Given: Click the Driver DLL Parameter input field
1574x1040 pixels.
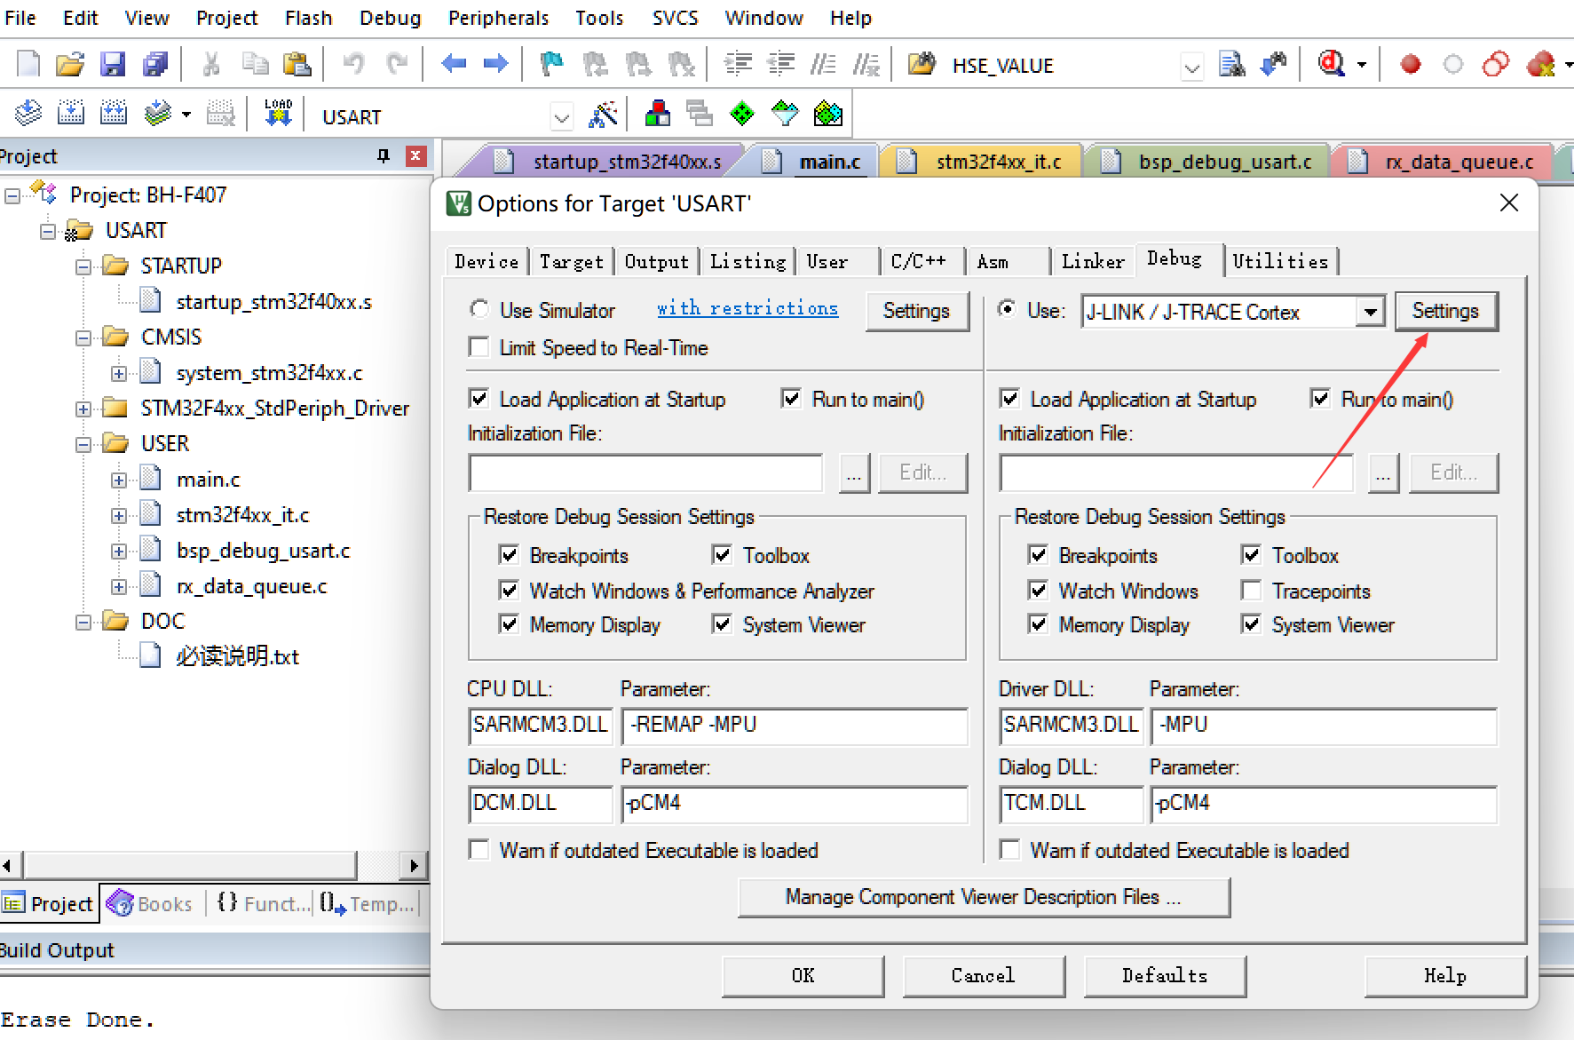Looking at the screenshot, I should (1323, 726).
